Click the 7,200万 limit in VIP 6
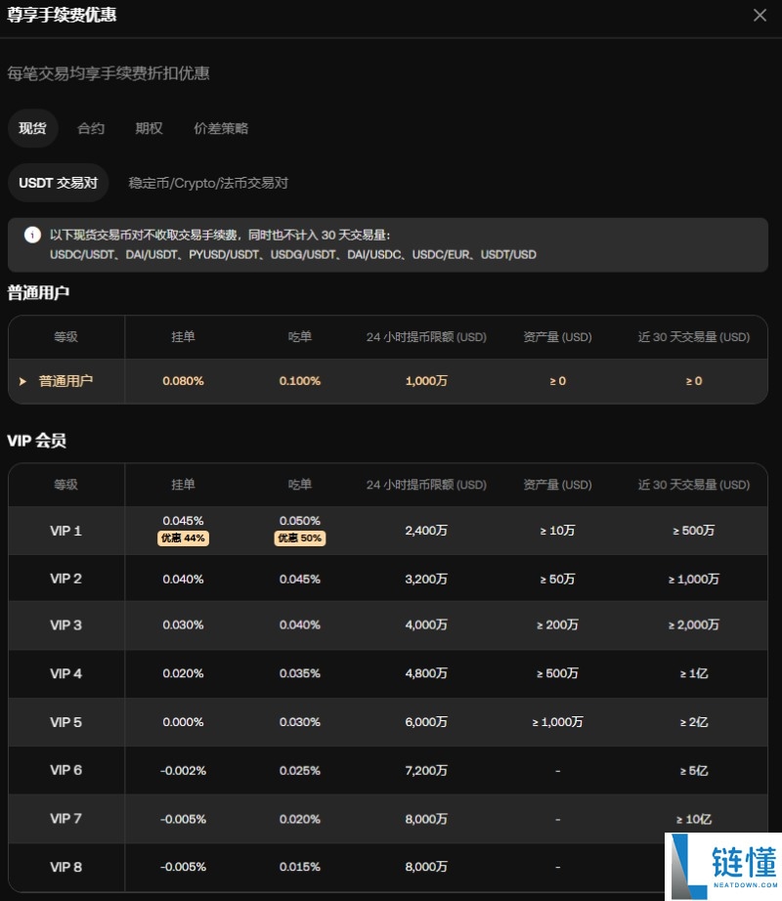 (x=426, y=770)
